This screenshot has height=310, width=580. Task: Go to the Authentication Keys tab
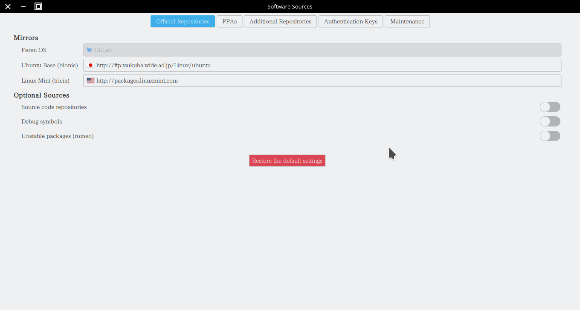351,21
